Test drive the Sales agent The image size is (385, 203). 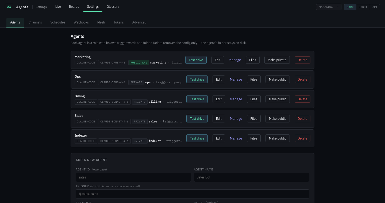pyautogui.click(x=197, y=119)
